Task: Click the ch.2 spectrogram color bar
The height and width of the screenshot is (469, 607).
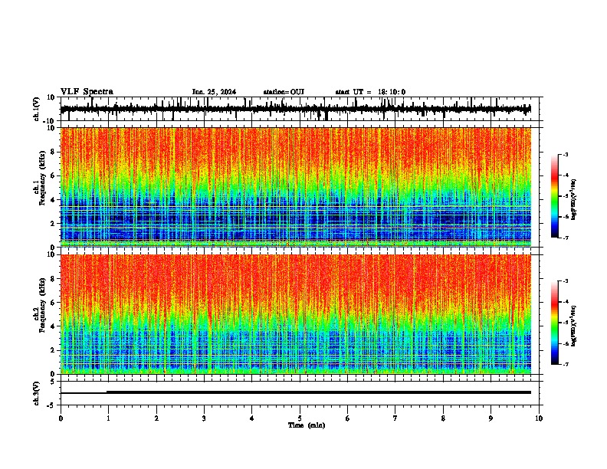Action: click(555, 323)
